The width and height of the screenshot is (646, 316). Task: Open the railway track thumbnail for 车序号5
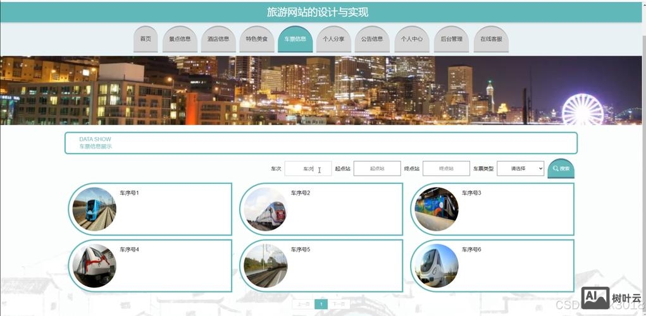click(266, 266)
